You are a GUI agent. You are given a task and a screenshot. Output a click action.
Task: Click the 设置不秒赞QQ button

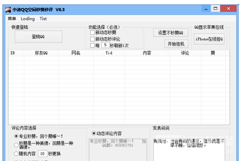coord(171,33)
